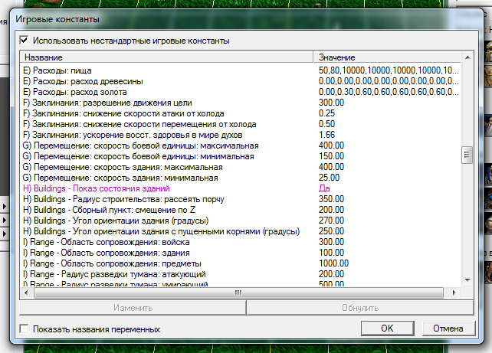Click horizontal scrollbar right arrow

[x=454, y=293]
